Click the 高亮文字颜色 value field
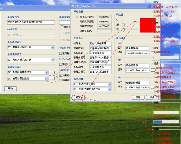 (x=104, y=22)
